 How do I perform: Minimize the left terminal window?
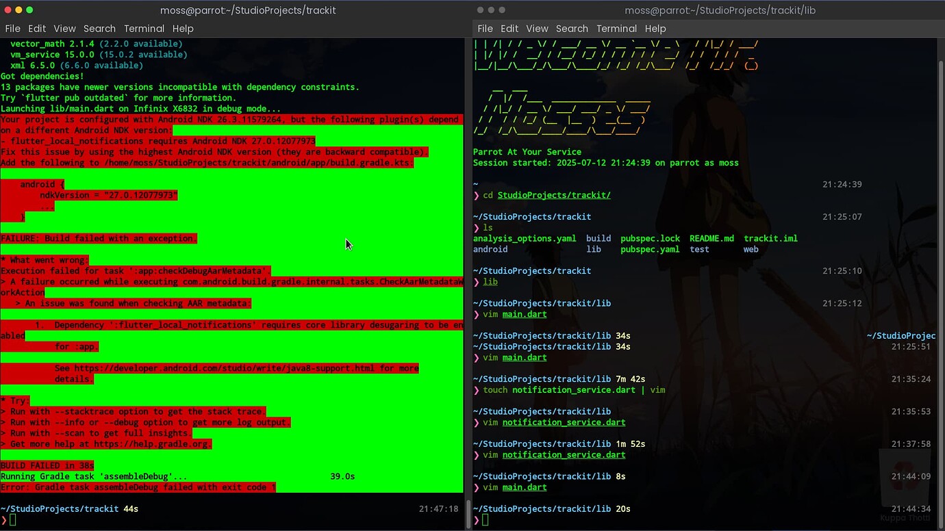pos(18,10)
